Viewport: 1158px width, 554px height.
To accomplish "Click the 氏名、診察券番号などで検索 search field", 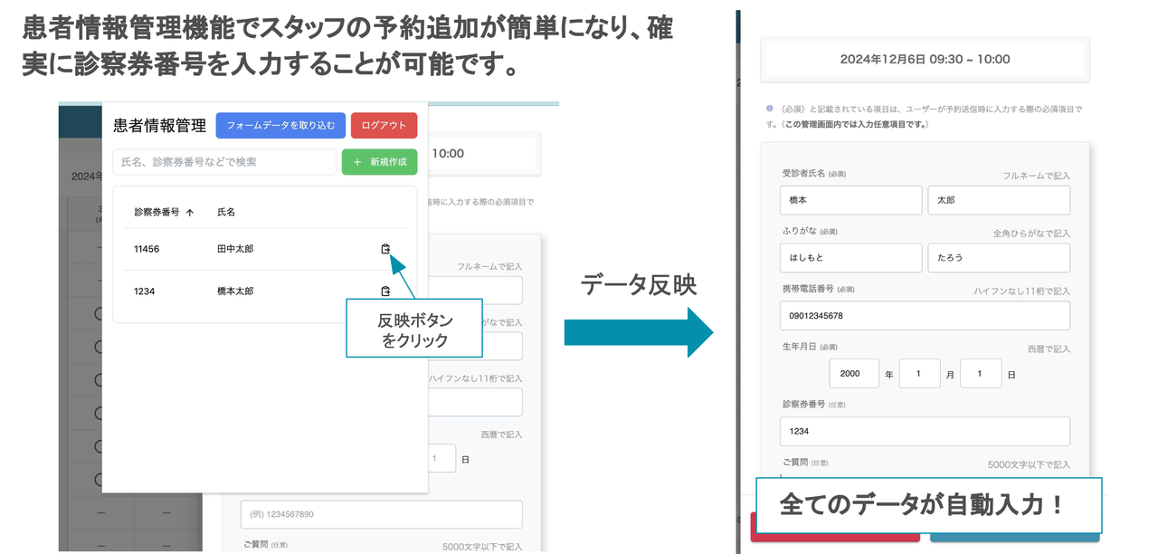I will (223, 161).
